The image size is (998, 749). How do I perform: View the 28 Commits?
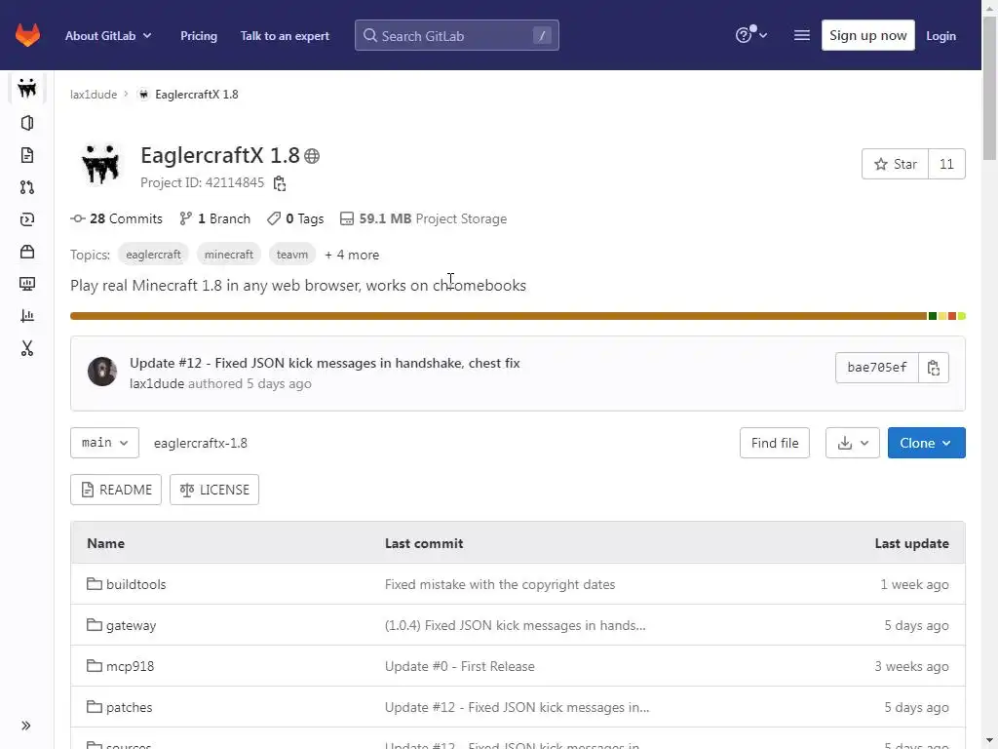pos(117,218)
